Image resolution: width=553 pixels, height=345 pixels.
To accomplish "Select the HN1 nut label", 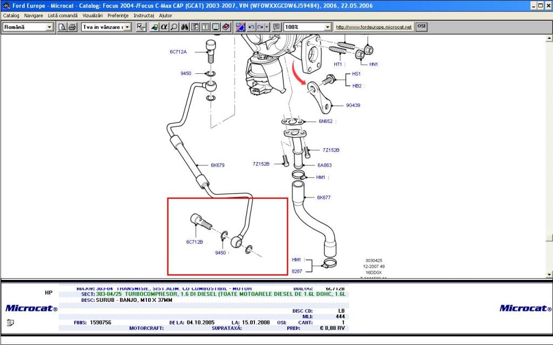I will pos(374,65).
